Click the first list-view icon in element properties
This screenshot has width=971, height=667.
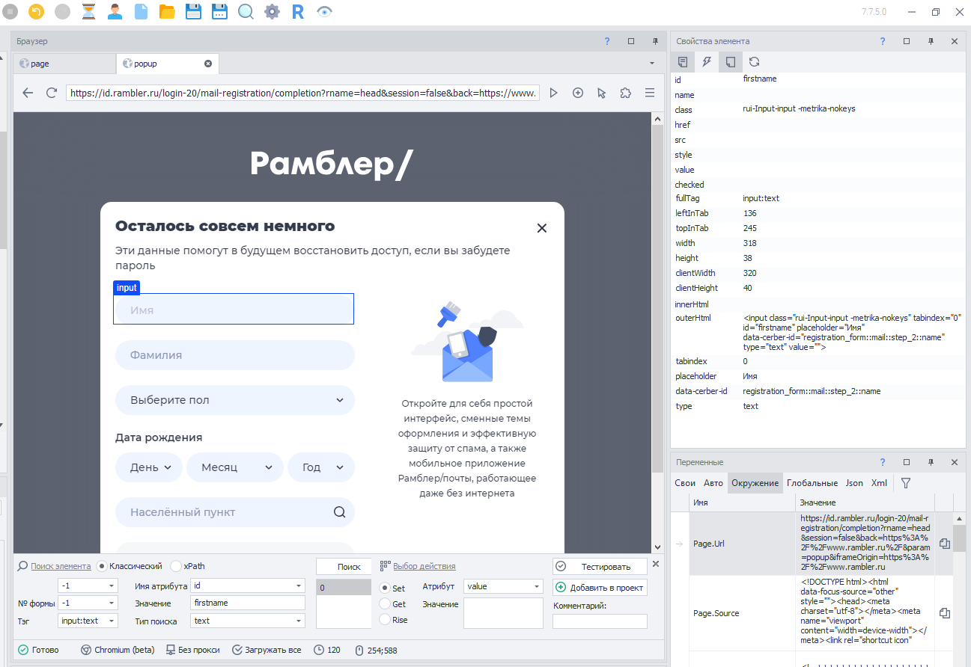pyautogui.click(x=683, y=62)
